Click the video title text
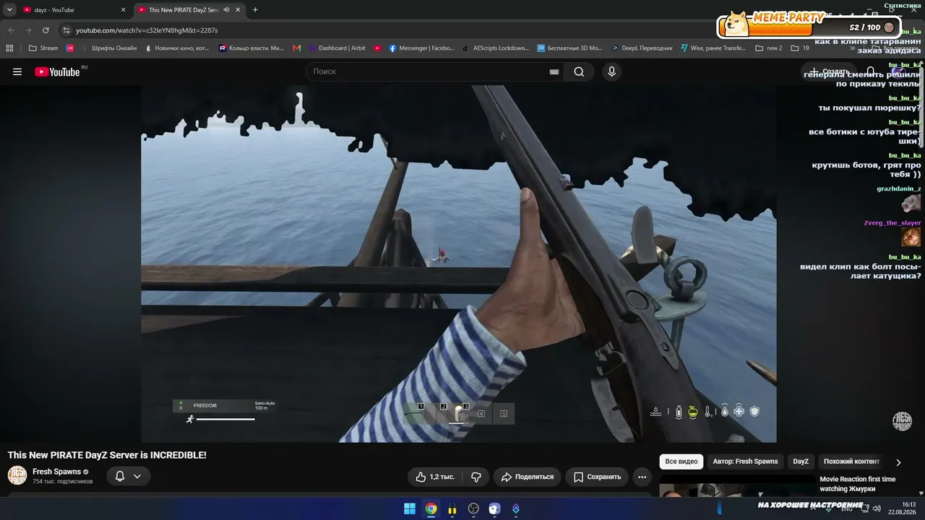 tap(107, 455)
